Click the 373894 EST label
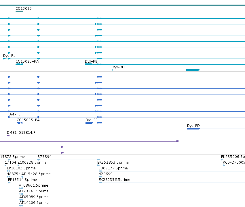 45,157
